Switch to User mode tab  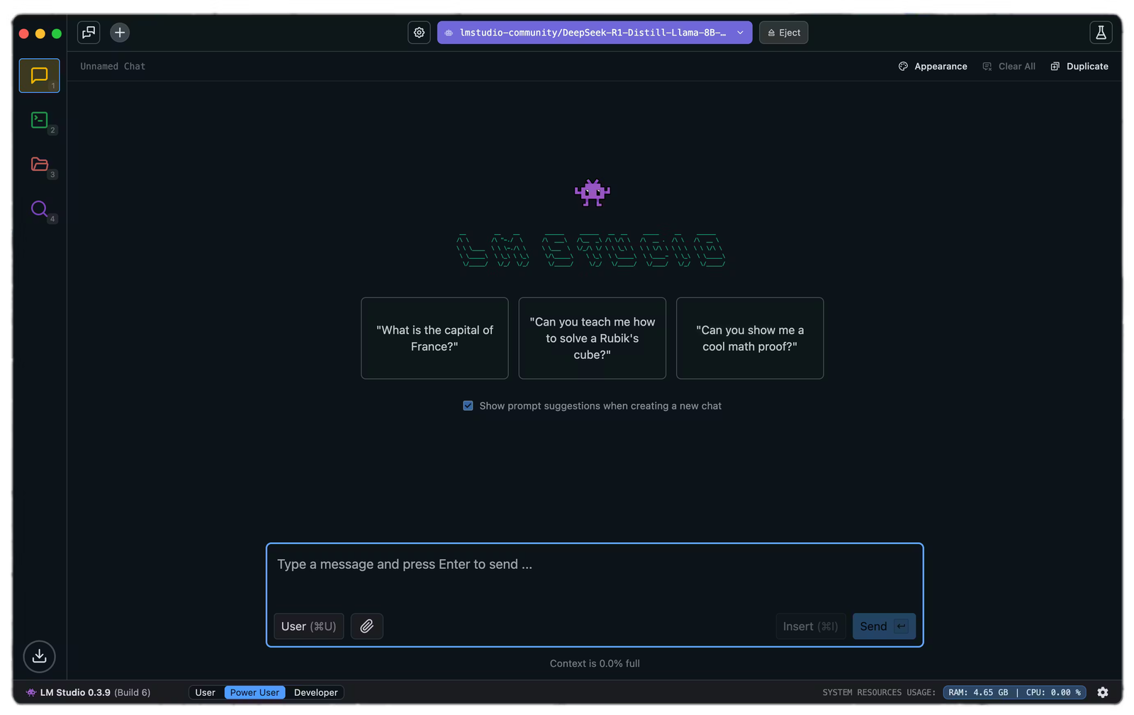(206, 692)
